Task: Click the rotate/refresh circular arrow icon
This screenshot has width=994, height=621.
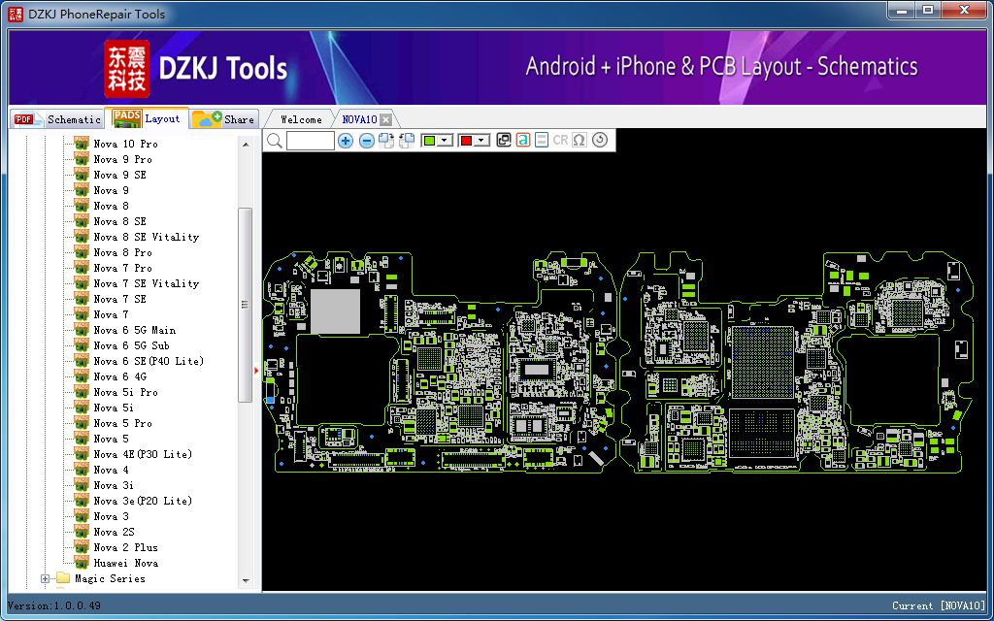Action: coord(600,141)
